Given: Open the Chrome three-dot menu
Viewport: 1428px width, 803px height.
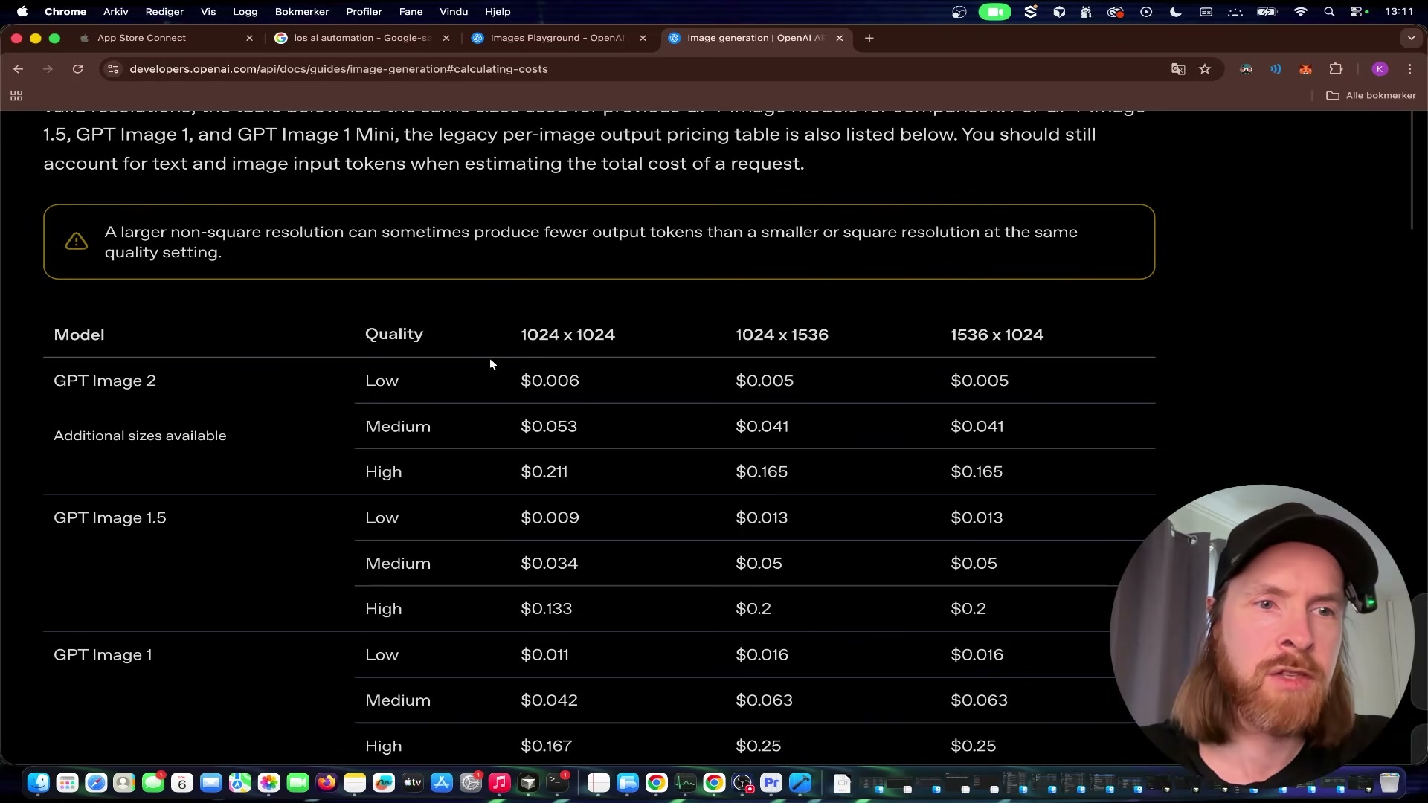Looking at the screenshot, I should click(x=1410, y=69).
